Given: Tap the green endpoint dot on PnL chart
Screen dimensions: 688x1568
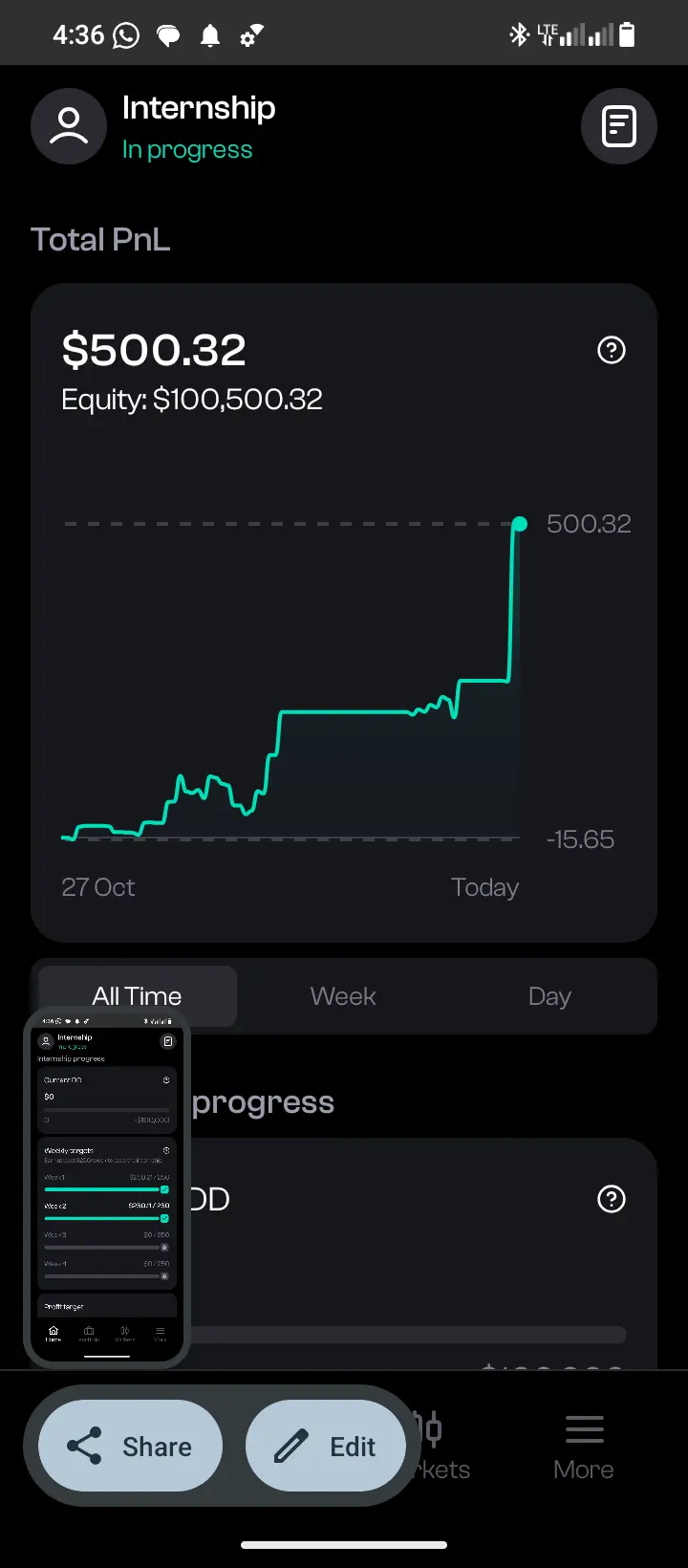Looking at the screenshot, I should tap(520, 524).
